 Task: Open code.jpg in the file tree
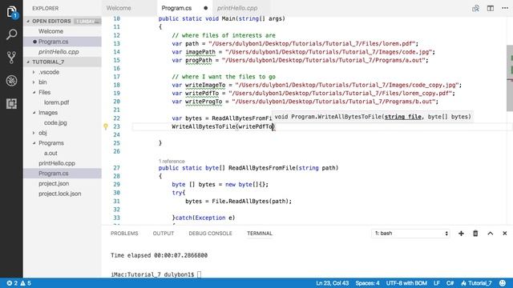[x=55, y=122]
